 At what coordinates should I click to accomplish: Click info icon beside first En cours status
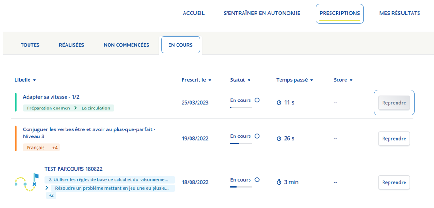click(x=257, y=100)
